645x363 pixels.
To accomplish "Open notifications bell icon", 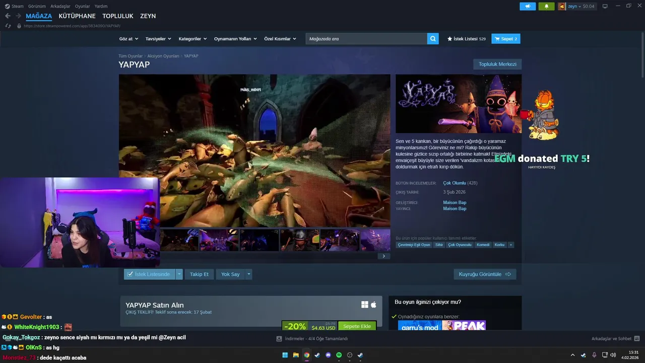I will click(546, 6).
